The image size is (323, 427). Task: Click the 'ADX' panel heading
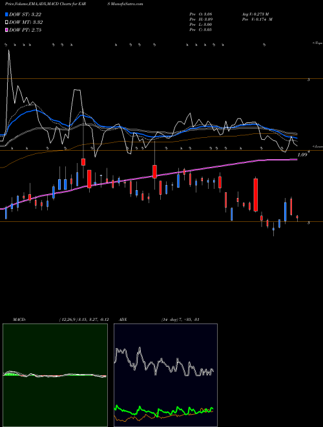coord(123,320)
